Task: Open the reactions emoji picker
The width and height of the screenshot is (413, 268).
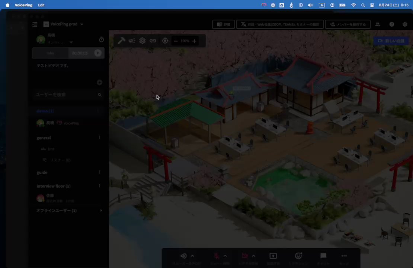Action: (x=298, y=256)
